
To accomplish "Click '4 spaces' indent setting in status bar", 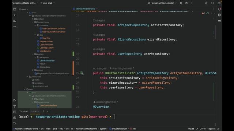I will [x=211, y=129].
